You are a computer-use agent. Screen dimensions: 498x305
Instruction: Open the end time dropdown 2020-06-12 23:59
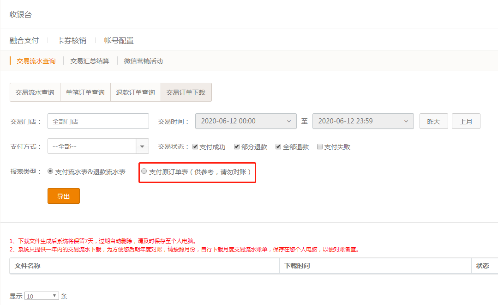(x=363, y=121)
